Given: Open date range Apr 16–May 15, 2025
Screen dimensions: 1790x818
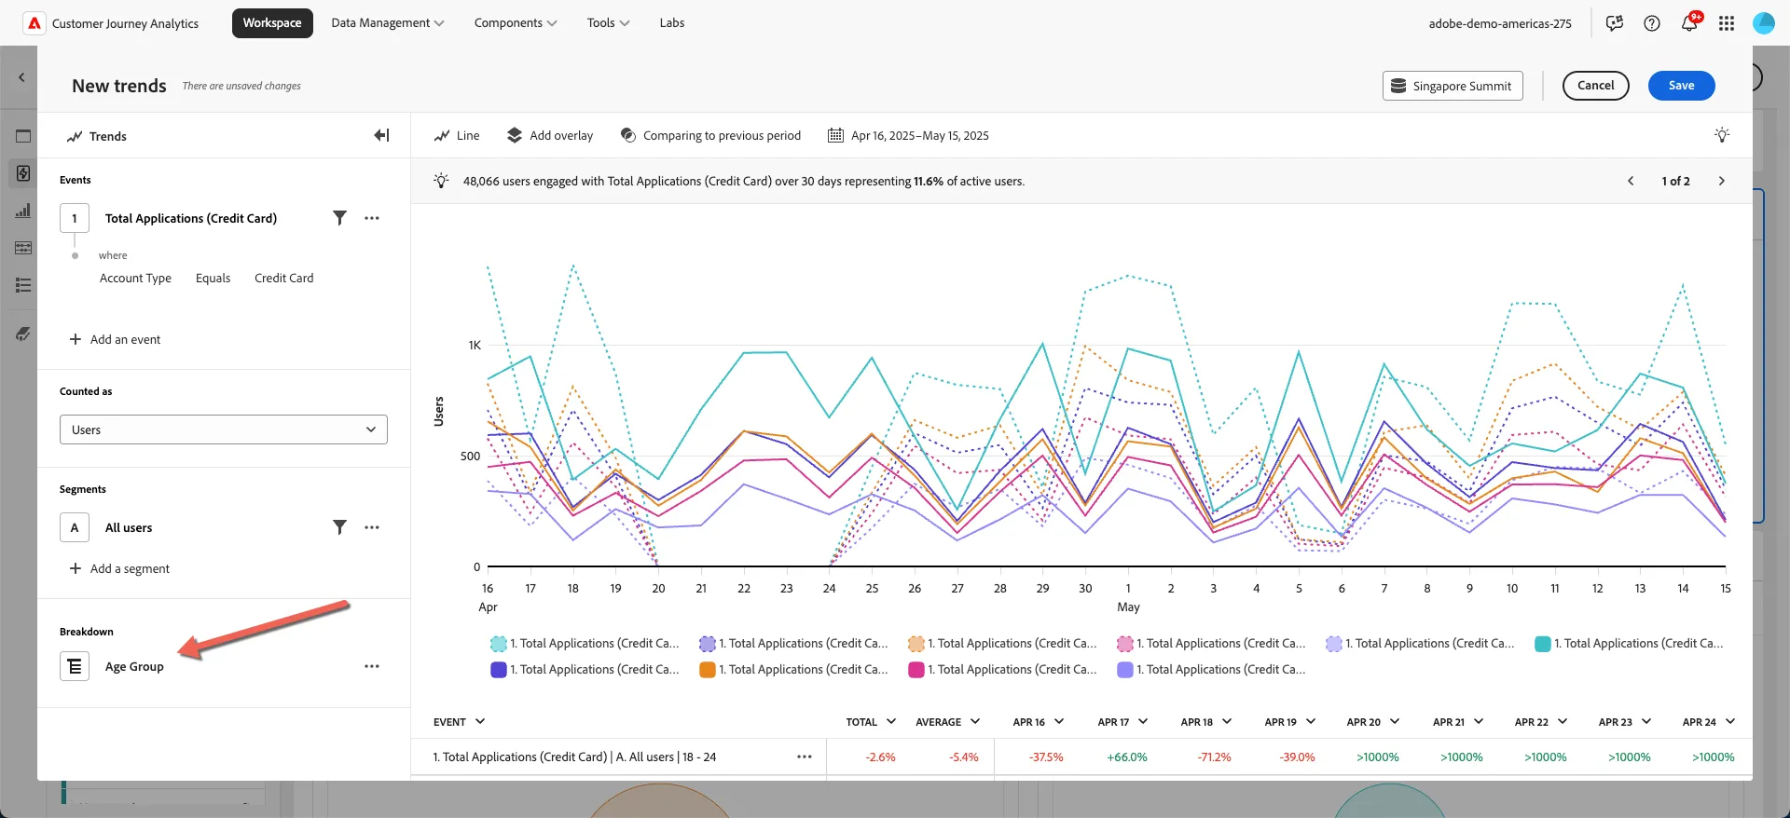Looking at the screenshot, I should click(909, 135).
